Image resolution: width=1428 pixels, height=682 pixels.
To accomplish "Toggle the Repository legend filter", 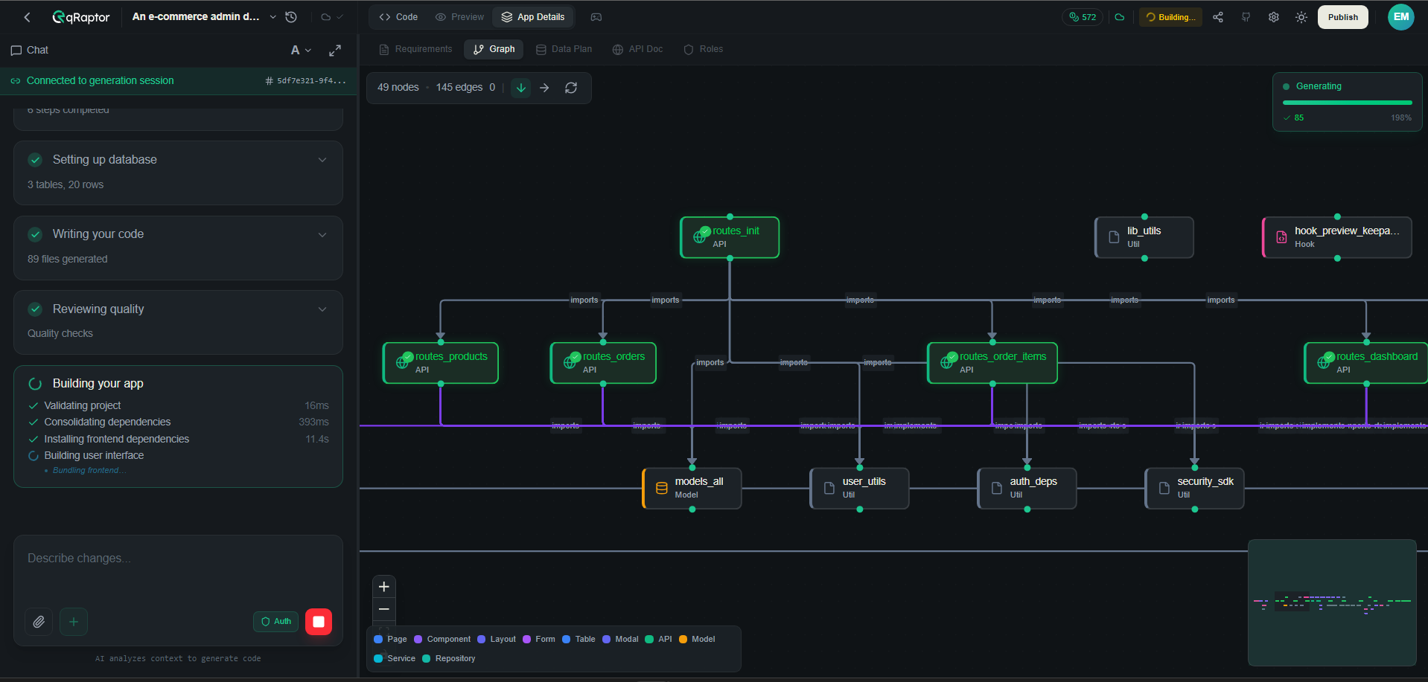I will 449,659.
